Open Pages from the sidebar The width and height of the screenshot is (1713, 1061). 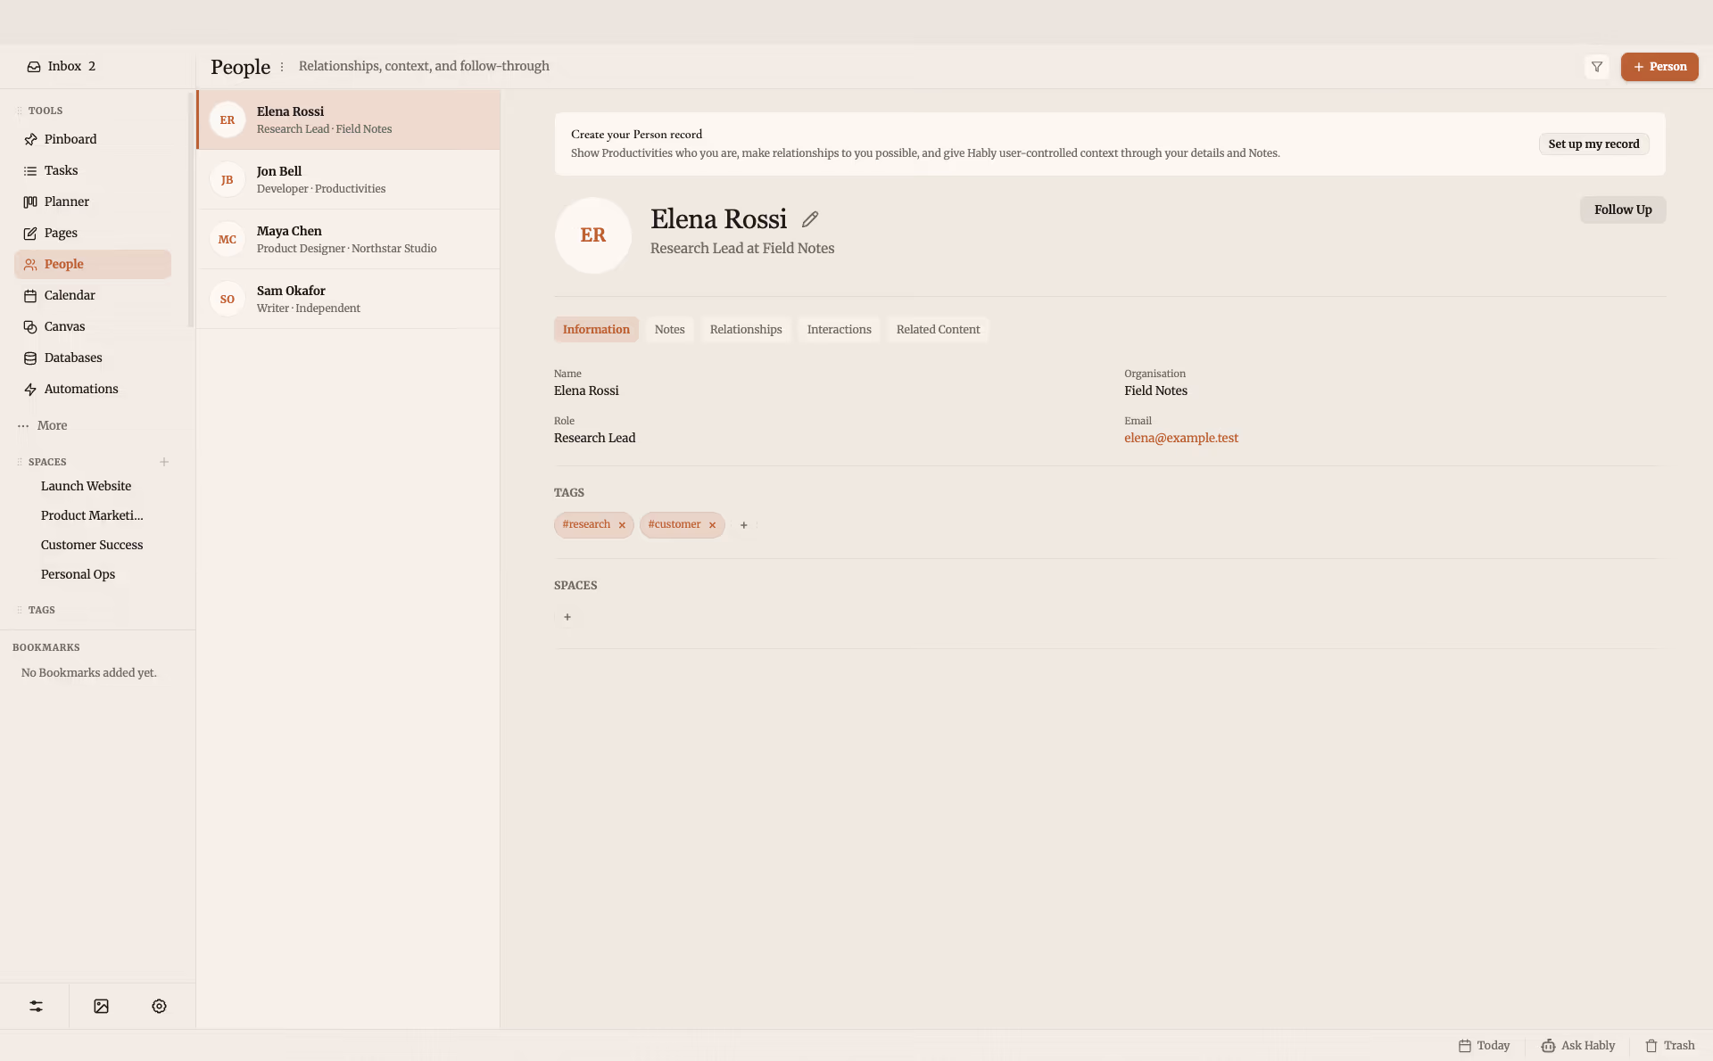pyautogui.click(x=92, y=233)
